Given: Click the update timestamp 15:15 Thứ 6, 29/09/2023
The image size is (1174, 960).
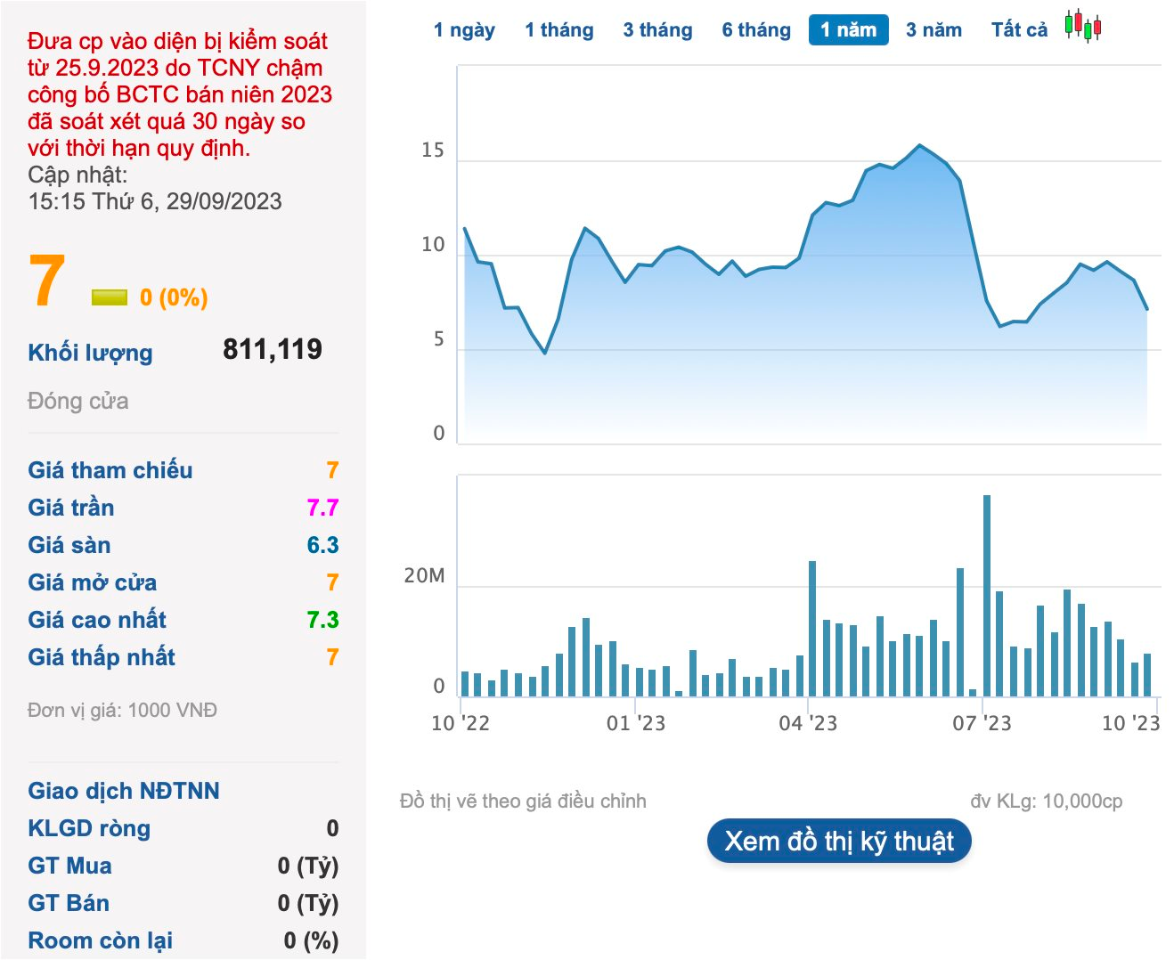Looking at the screenshot, I should [155, 201].
